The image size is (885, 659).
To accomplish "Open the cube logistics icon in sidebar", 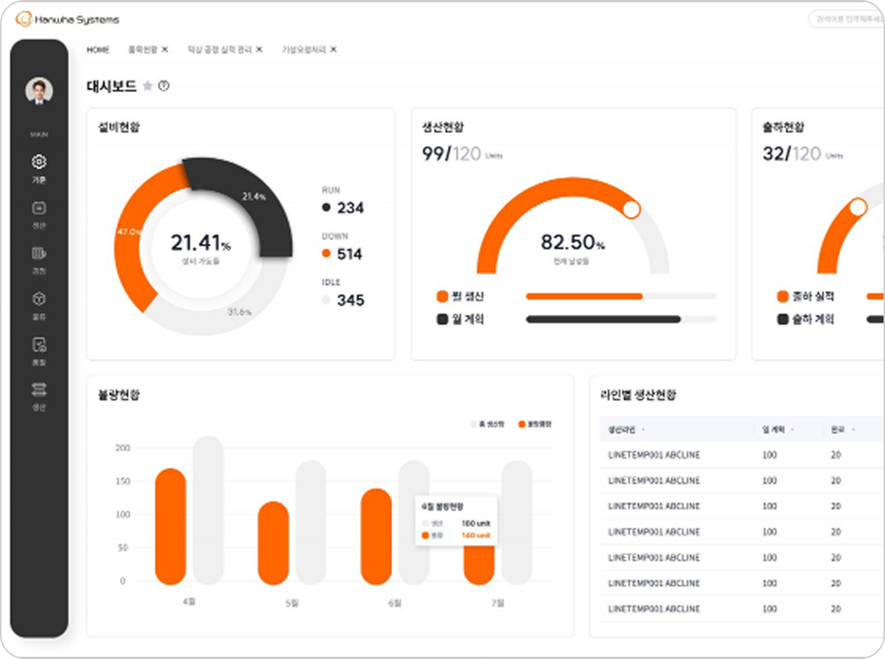I will click(x=39, y=299).
